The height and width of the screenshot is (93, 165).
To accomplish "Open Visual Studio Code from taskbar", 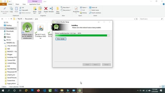I will click(x=44, y=90).
